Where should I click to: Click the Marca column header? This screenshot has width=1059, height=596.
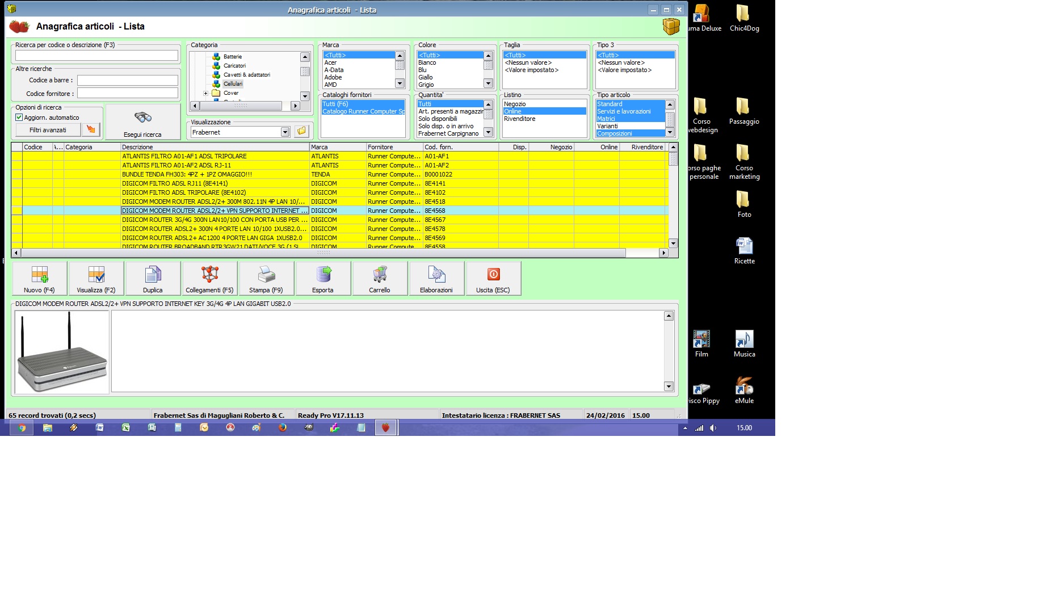(x=338, y=147)
